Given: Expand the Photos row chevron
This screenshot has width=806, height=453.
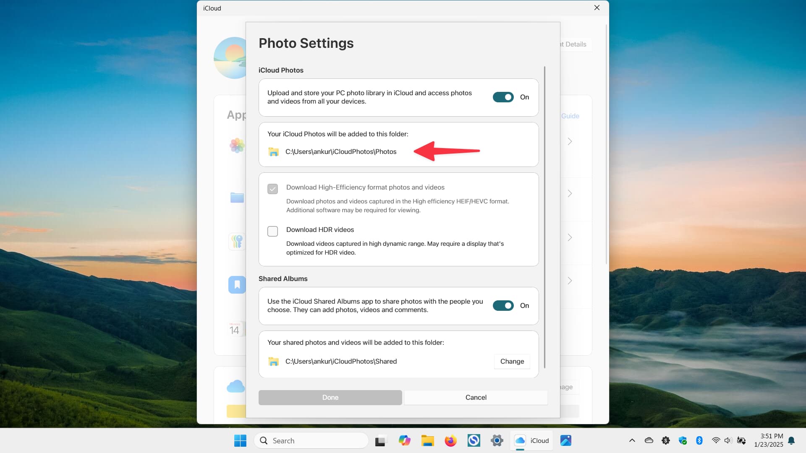Looking at the screenshot, I should tap(570, 141).
